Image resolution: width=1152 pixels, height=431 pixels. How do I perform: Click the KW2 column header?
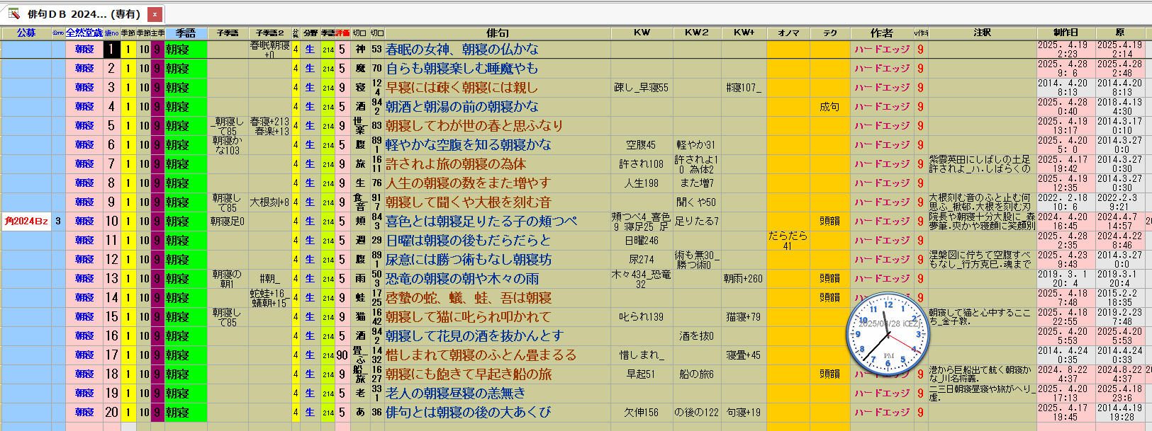click(697, 33)
